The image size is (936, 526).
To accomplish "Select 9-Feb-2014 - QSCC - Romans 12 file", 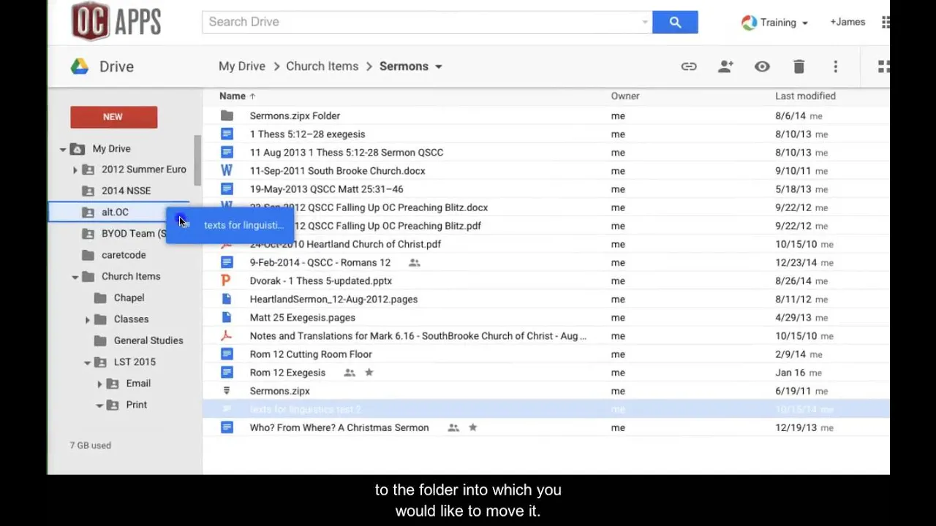I will point(320,262).
